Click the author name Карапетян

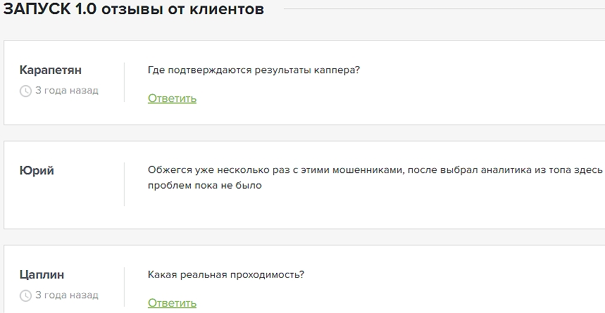click(51, 70)
